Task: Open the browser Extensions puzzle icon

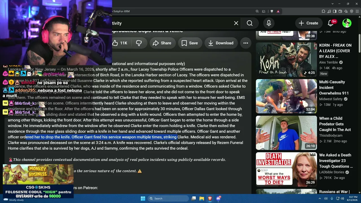Action: [323, 11]
